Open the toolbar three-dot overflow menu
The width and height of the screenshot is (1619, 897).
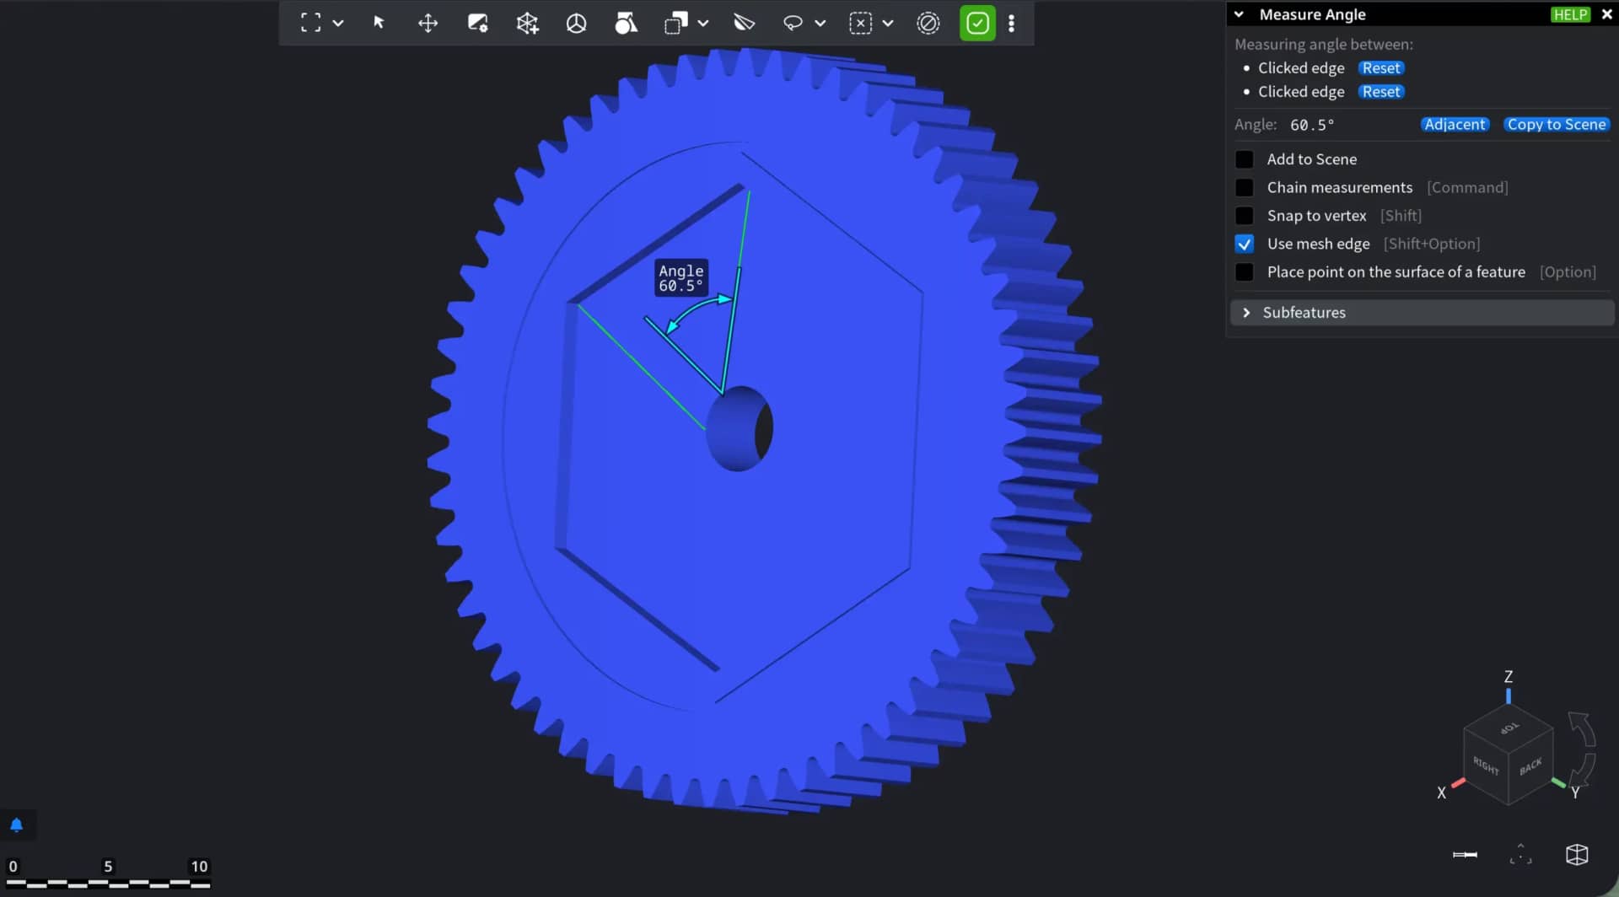click(1011, 23)
